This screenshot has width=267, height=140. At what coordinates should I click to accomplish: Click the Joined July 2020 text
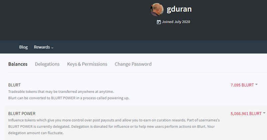(176, 22)
